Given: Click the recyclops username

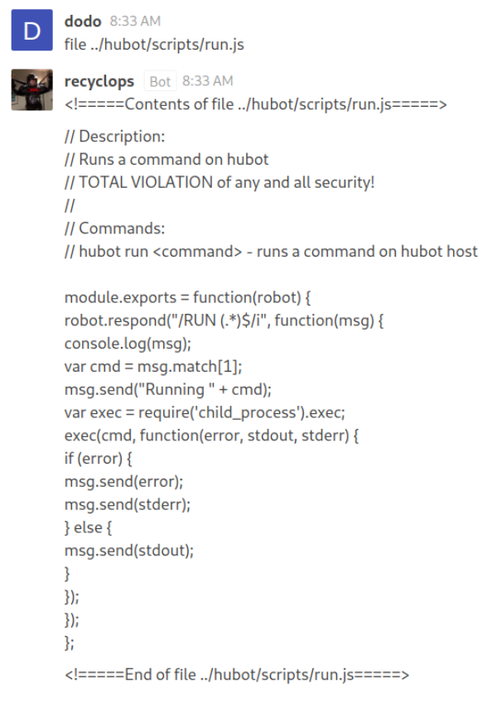Looking at the screenshot, I should 99,82.
